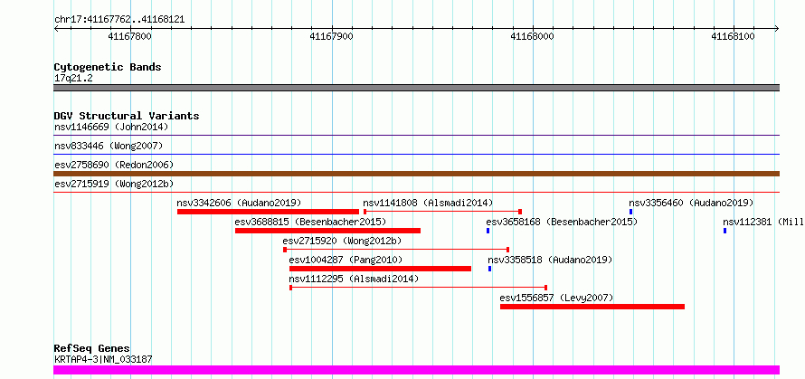The width and height of the screenshot is (805, 379).
Task: Click the esv1004287 (Pang2010) label text
Action: (x=346, y=260)
